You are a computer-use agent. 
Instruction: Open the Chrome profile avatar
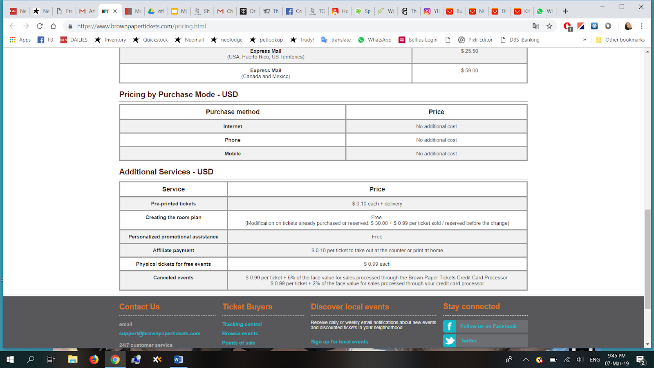pyautogui.click(x=628, y=26)
